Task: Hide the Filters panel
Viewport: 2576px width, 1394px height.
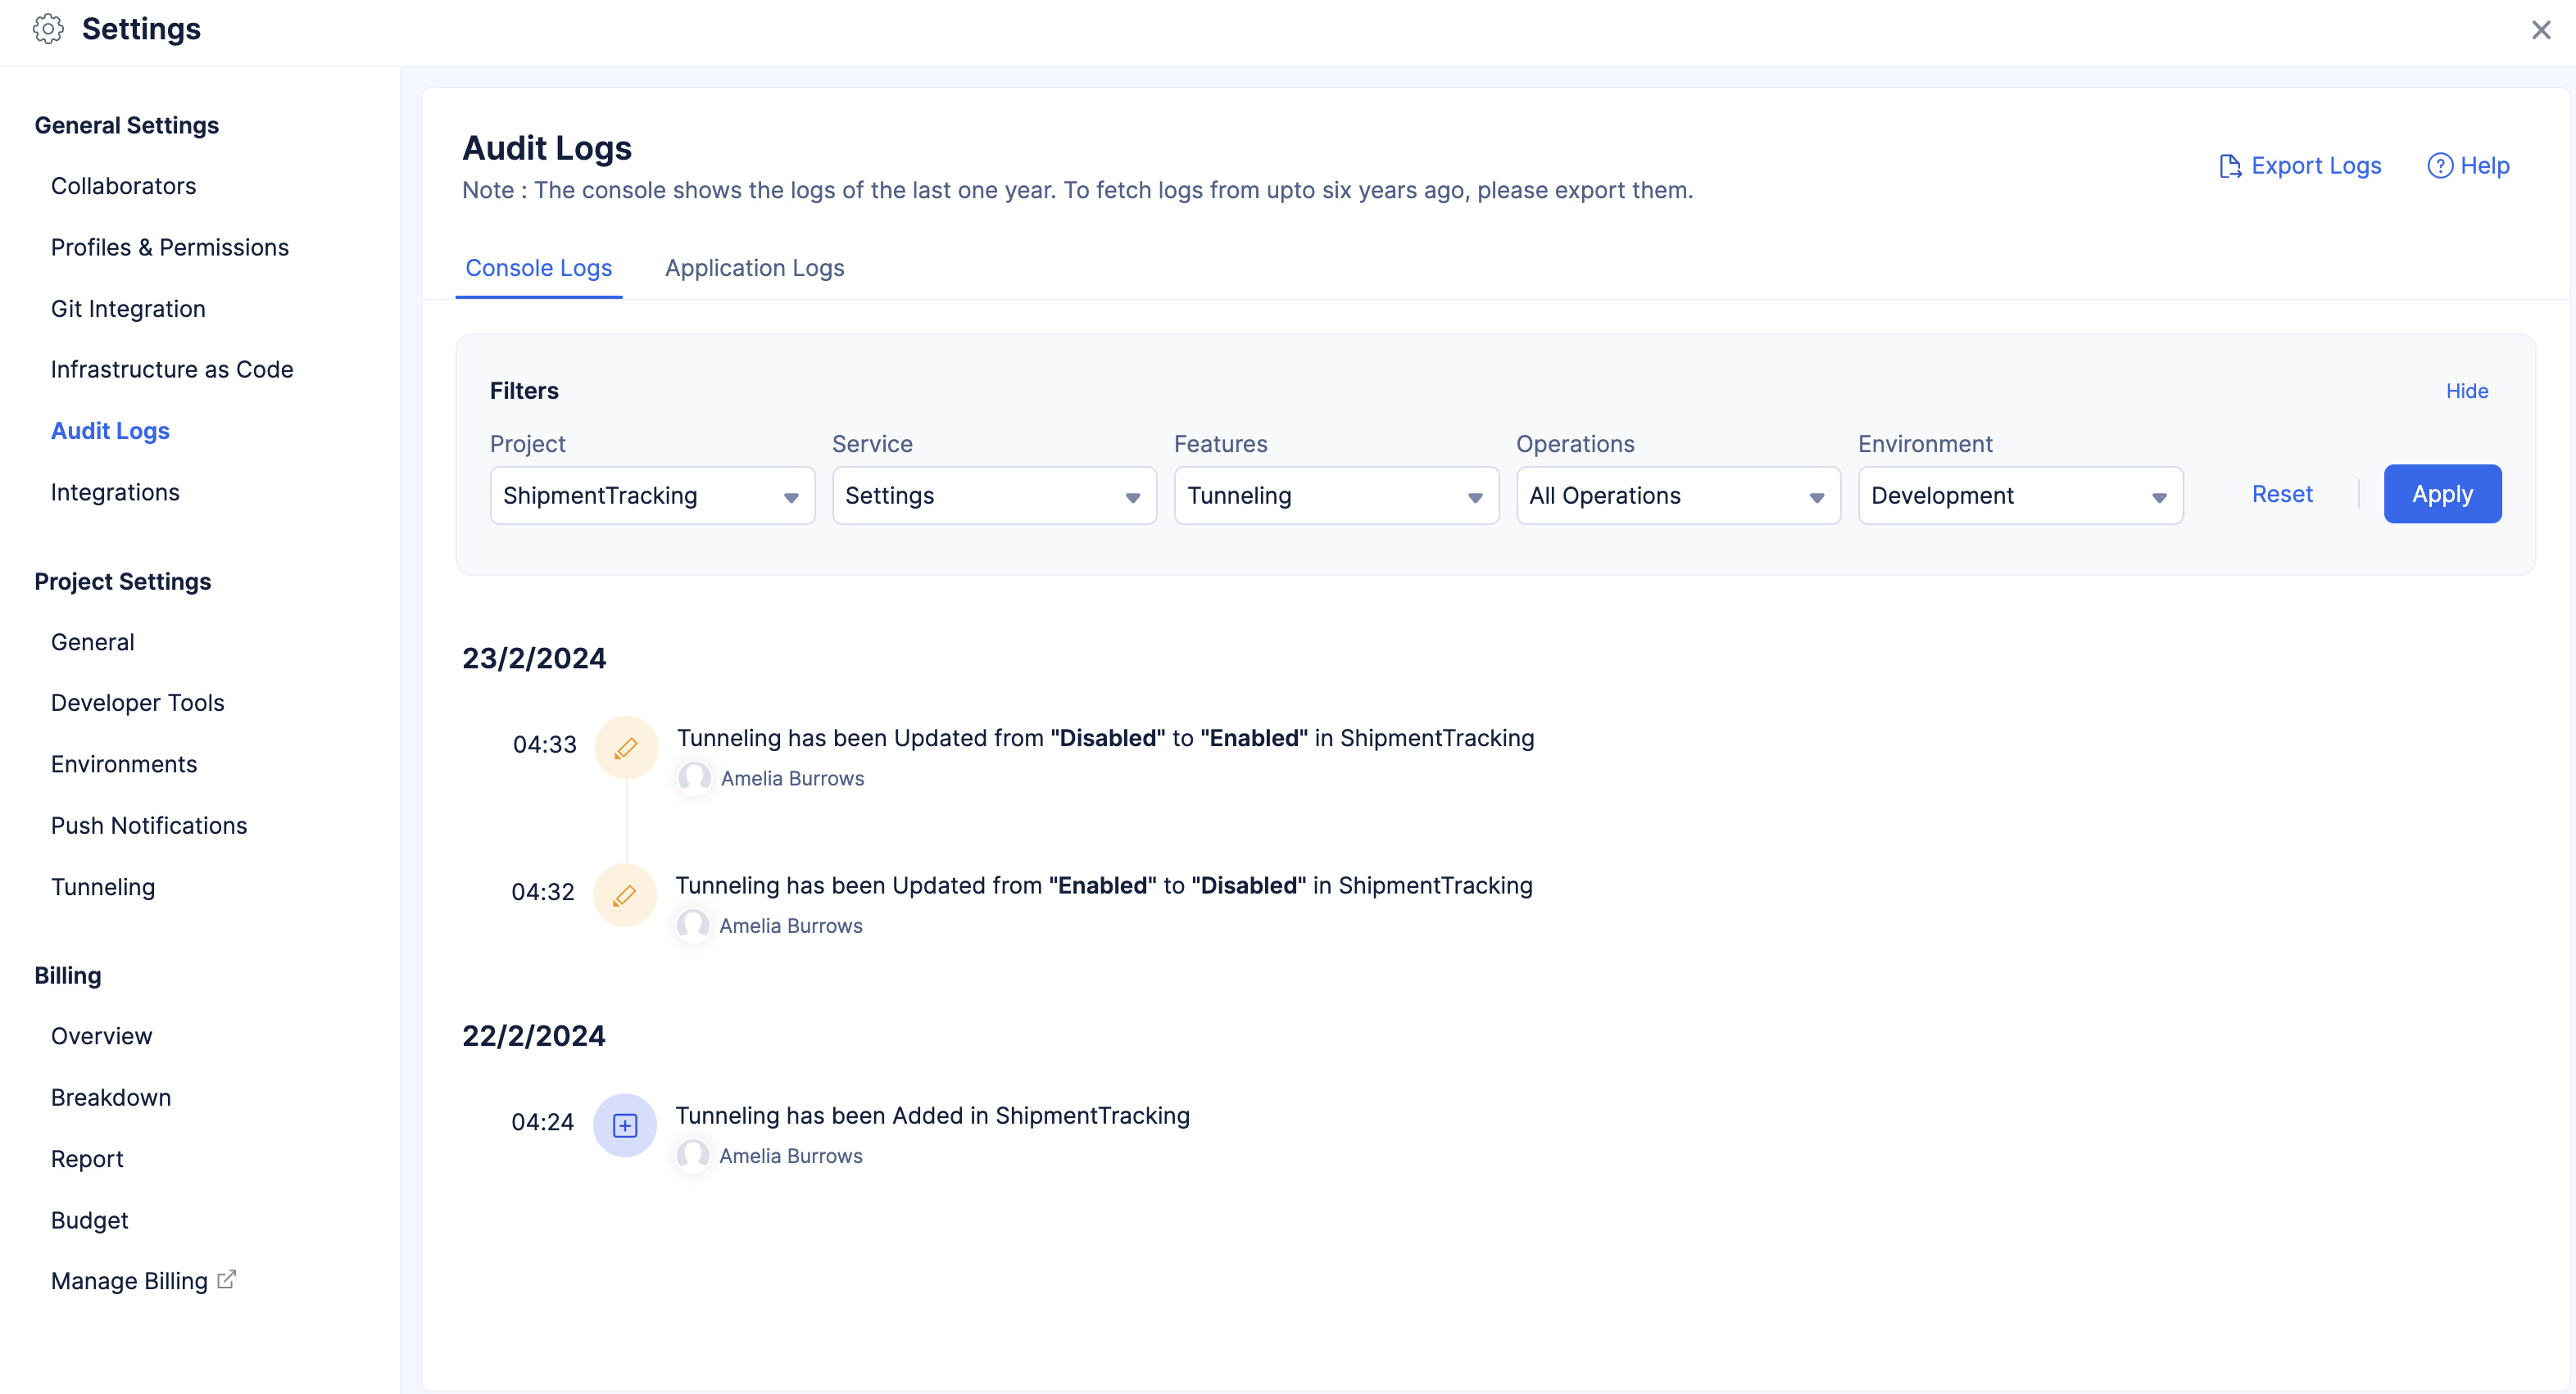Action: [2468, 390]
